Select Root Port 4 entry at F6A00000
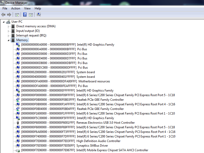Viewport: 204px width, 153px height. point(98,132)
